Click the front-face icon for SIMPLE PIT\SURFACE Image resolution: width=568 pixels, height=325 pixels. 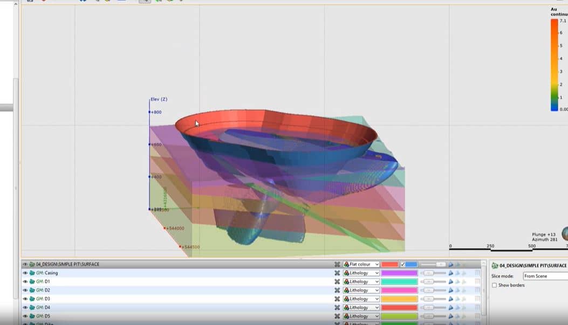(451, 265)
